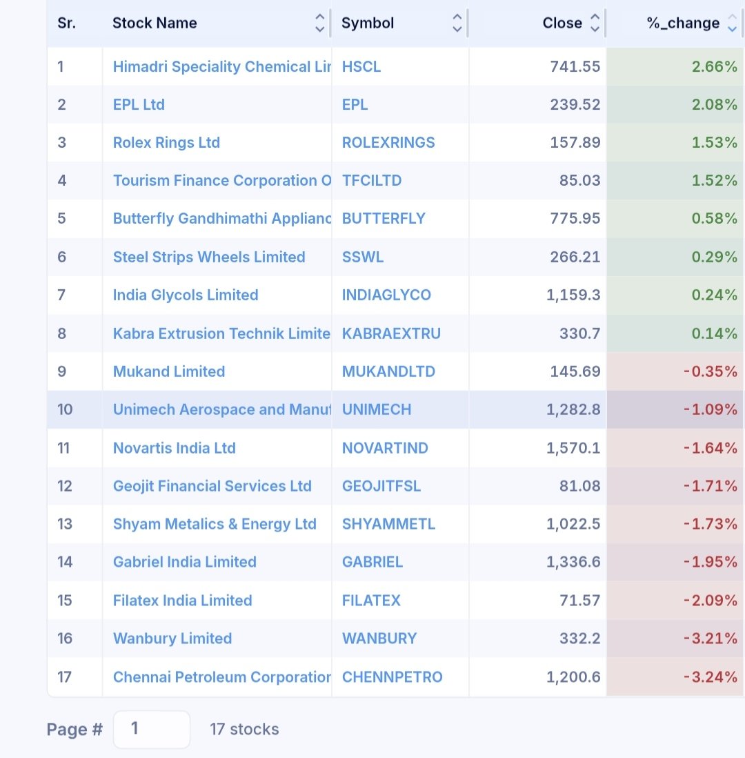The image size is (745, 758).
Task: Open Chennai Petroleum Corporation link
Action: tap(221, 677)
